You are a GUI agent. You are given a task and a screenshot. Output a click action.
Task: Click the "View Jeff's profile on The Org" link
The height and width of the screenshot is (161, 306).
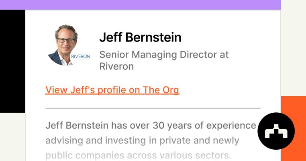click(x=112, y=90)
